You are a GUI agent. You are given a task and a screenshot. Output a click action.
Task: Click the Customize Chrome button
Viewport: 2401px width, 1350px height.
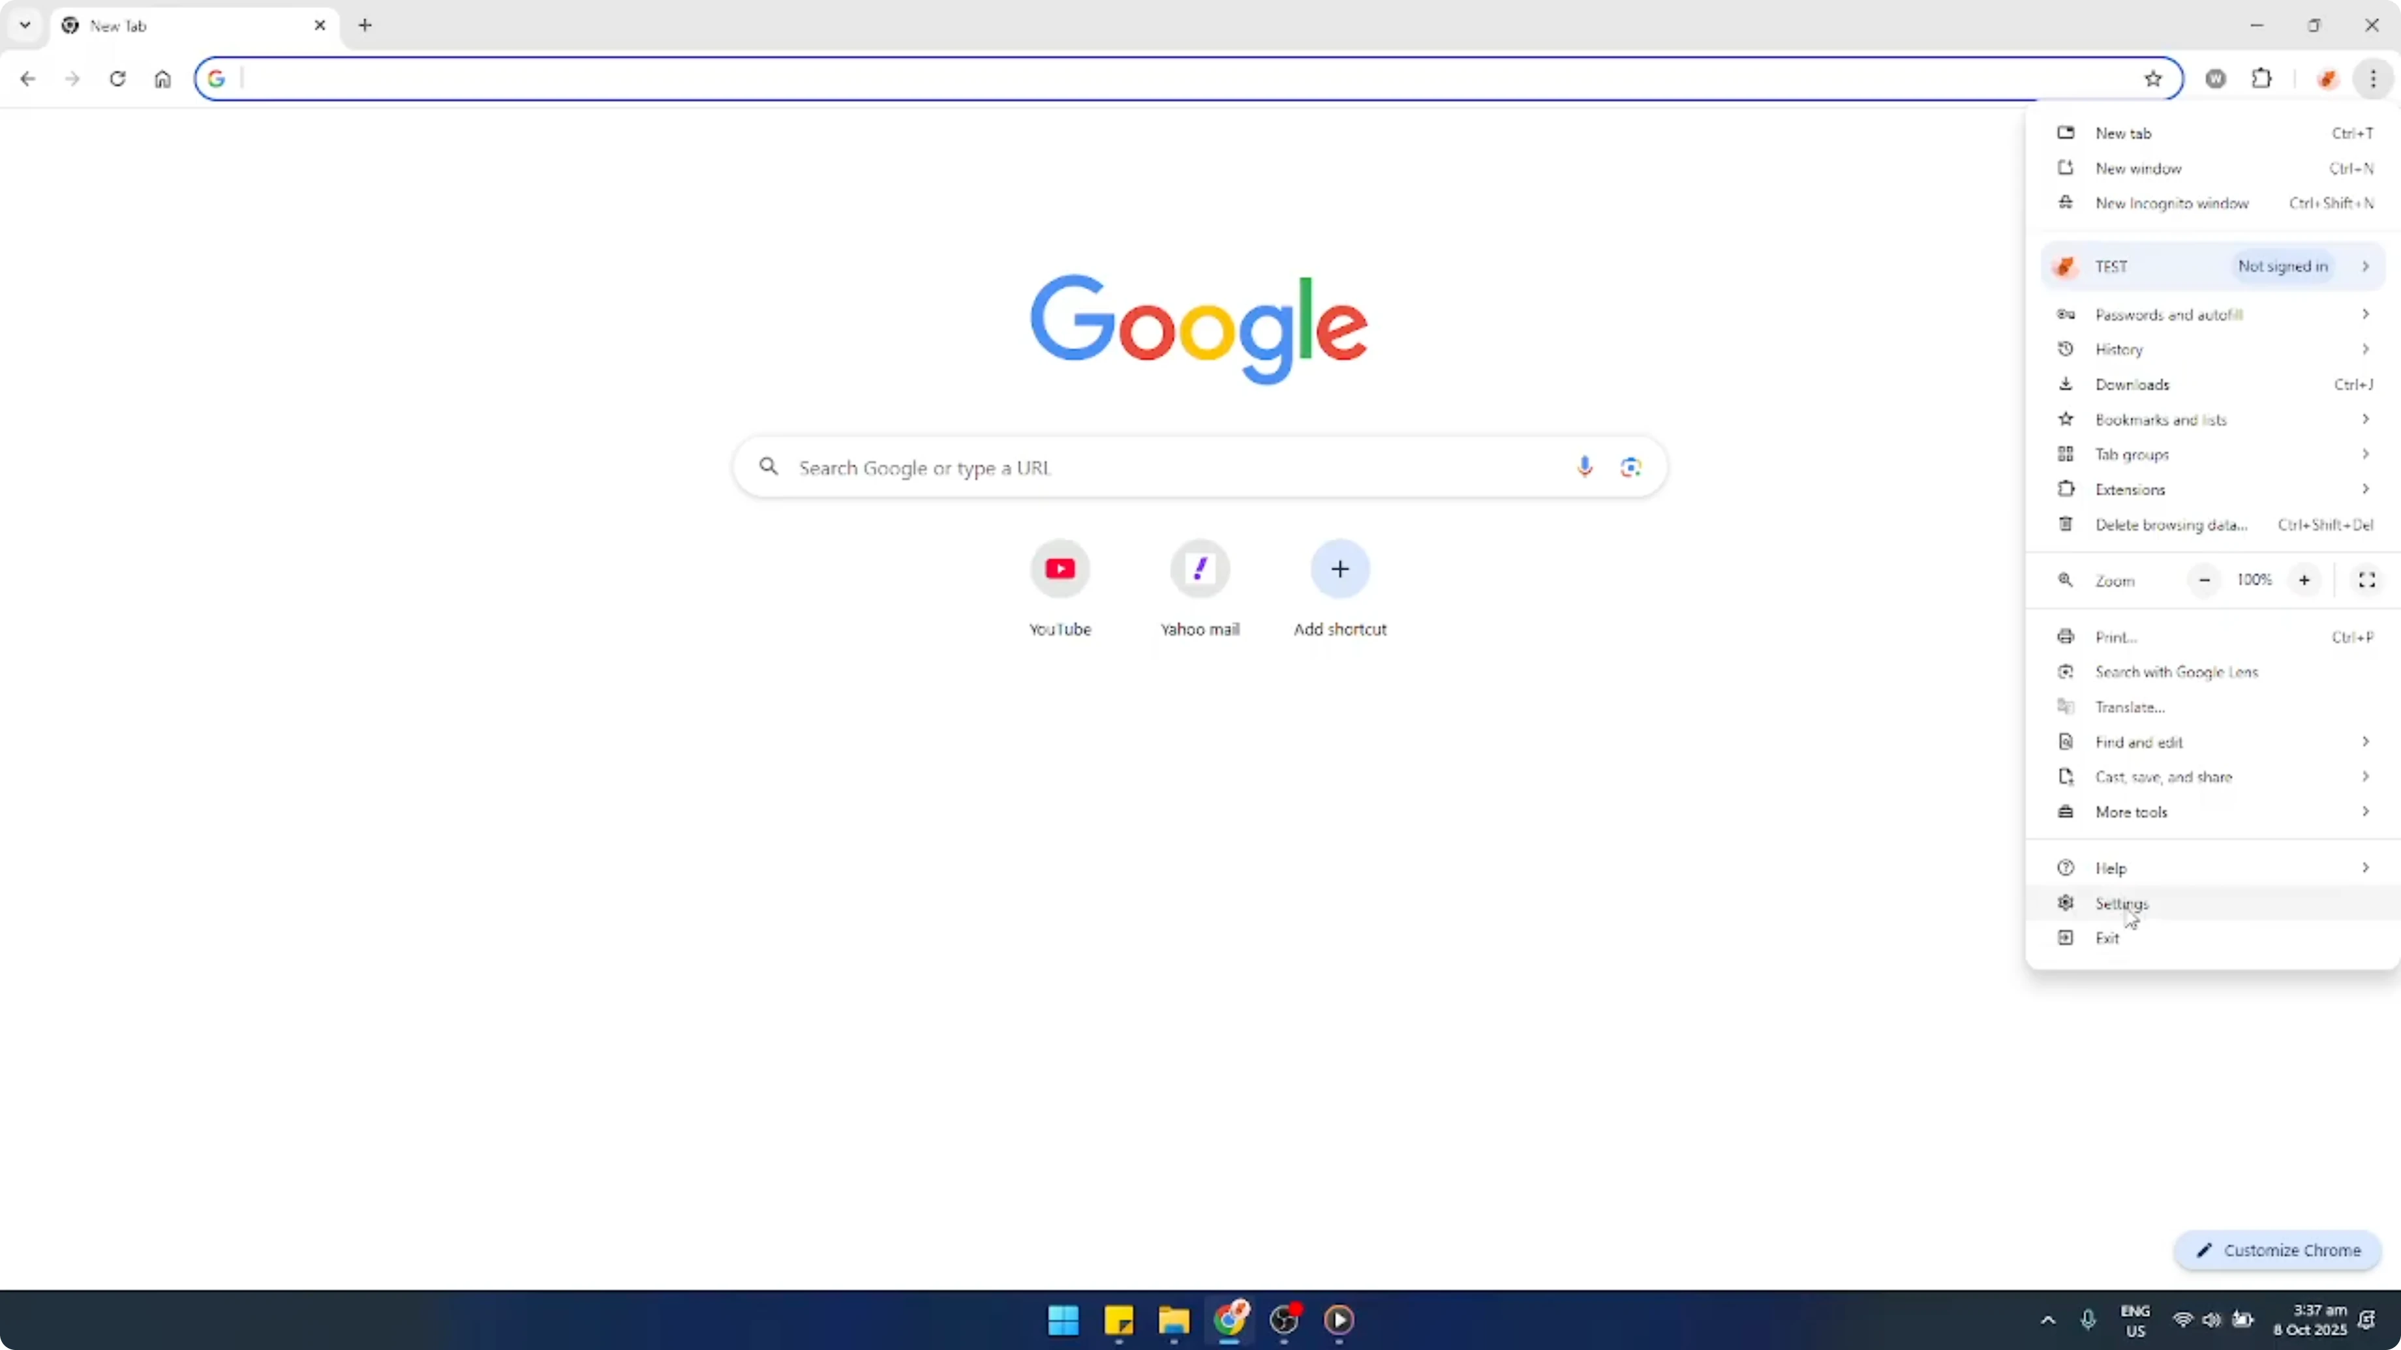(2278, 1250)
